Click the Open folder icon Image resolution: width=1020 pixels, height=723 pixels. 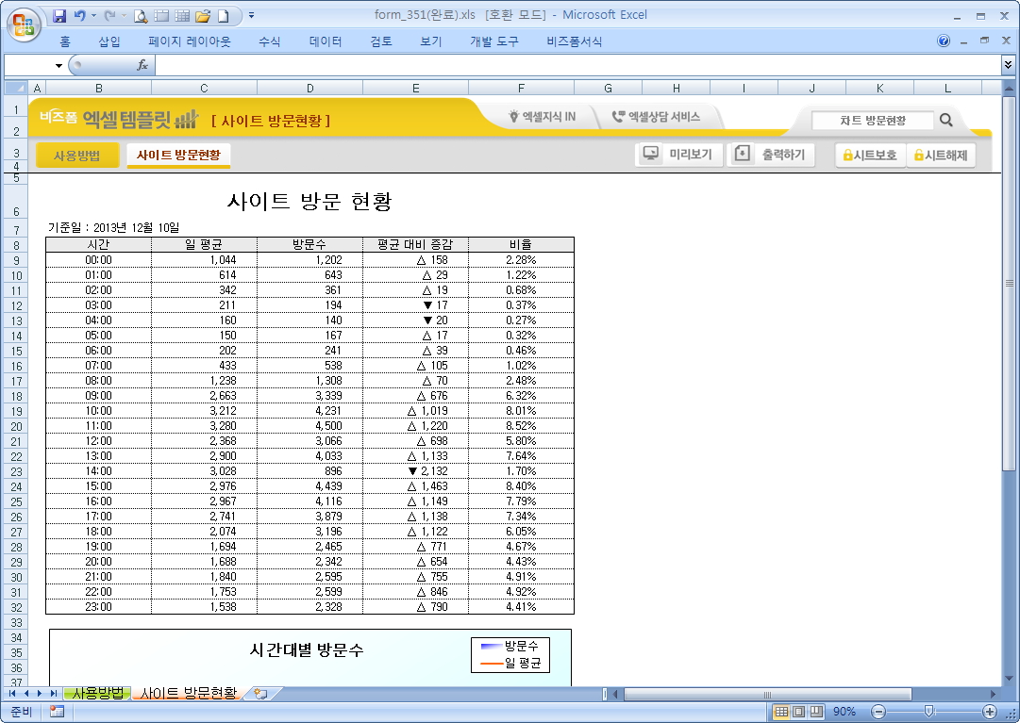pyautogui.click(x=202, y=16)
